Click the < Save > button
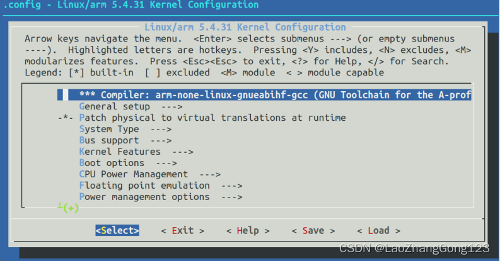Image resolution: width=500 pixels, height=261 pixels. pyautogui.click(x=313, y=230)
